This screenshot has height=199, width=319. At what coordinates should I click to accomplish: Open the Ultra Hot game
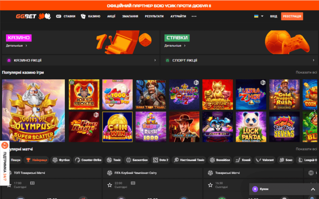click(251, 95)
